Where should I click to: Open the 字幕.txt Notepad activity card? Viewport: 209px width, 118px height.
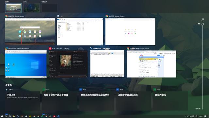tap(23, 101)
